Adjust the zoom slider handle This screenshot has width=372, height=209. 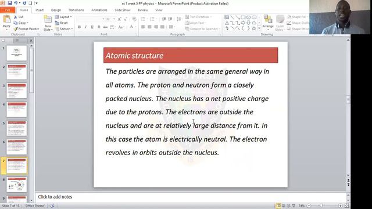321,206
